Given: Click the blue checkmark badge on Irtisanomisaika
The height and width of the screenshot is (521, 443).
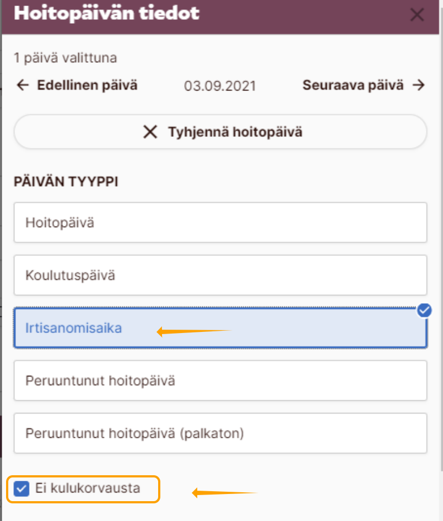Looking at the screenshot, I should click(x=424, y=311).
